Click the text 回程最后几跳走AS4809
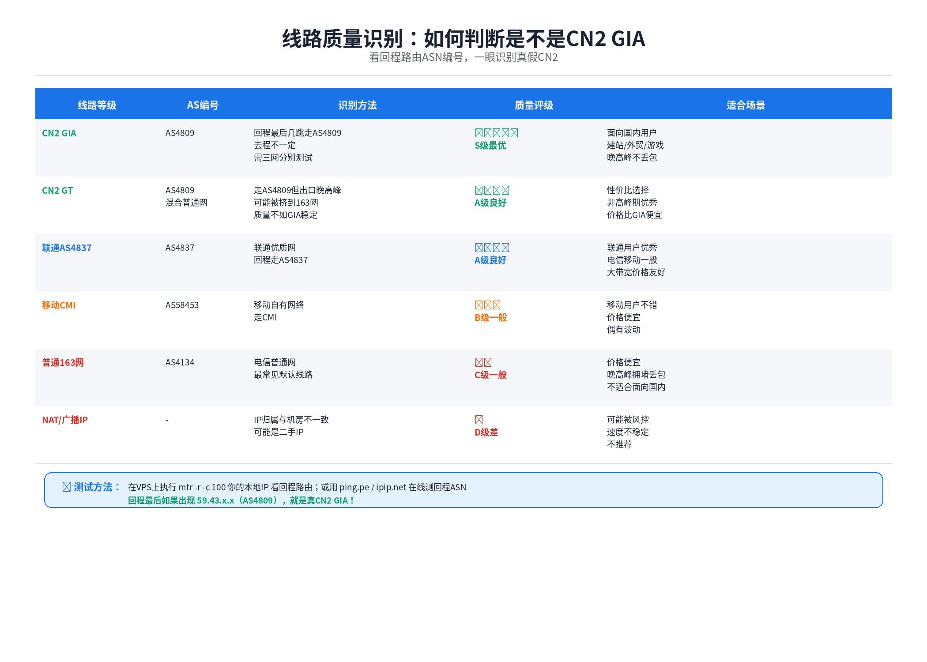The width and height of the screenshot is (927, 662). (x=298, y=133)
